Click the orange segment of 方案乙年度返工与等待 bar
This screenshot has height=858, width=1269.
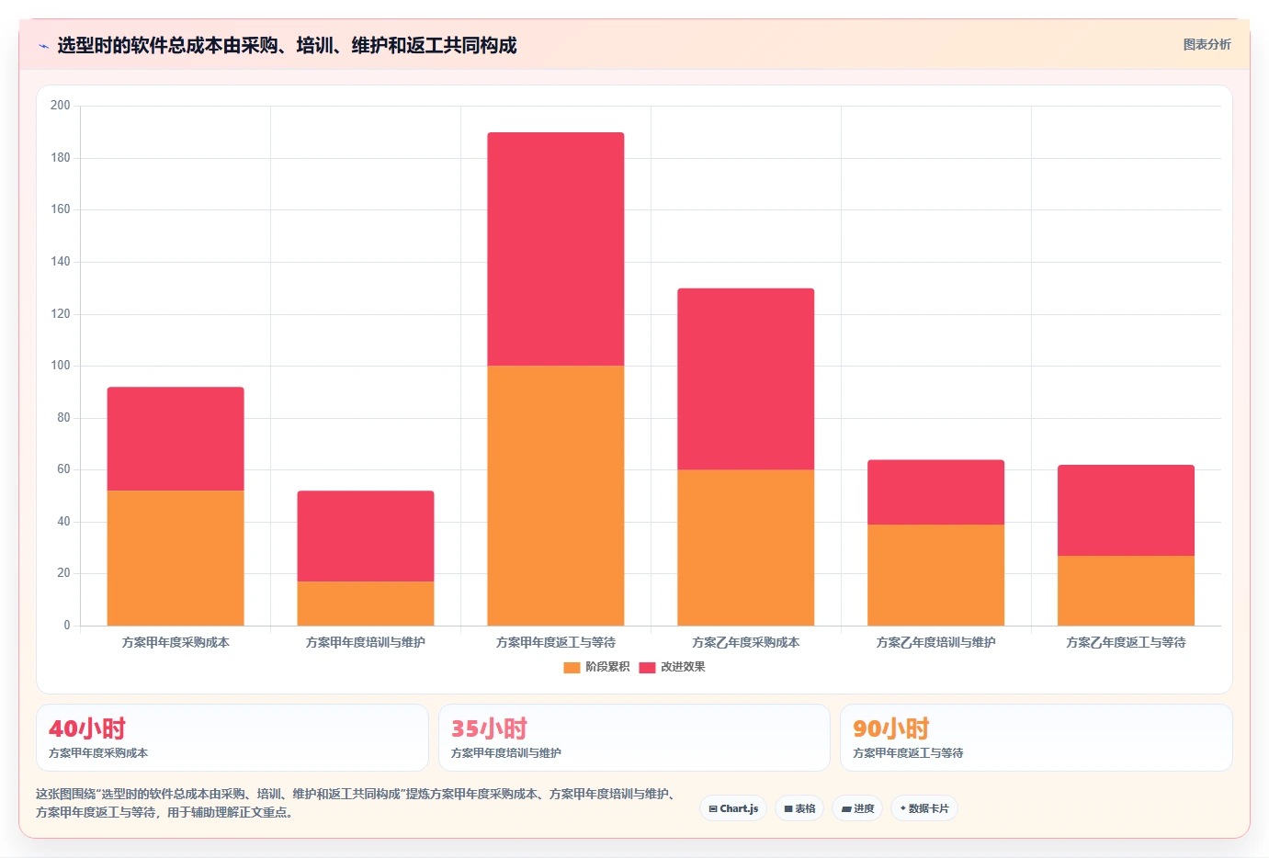coord(1127,591)
